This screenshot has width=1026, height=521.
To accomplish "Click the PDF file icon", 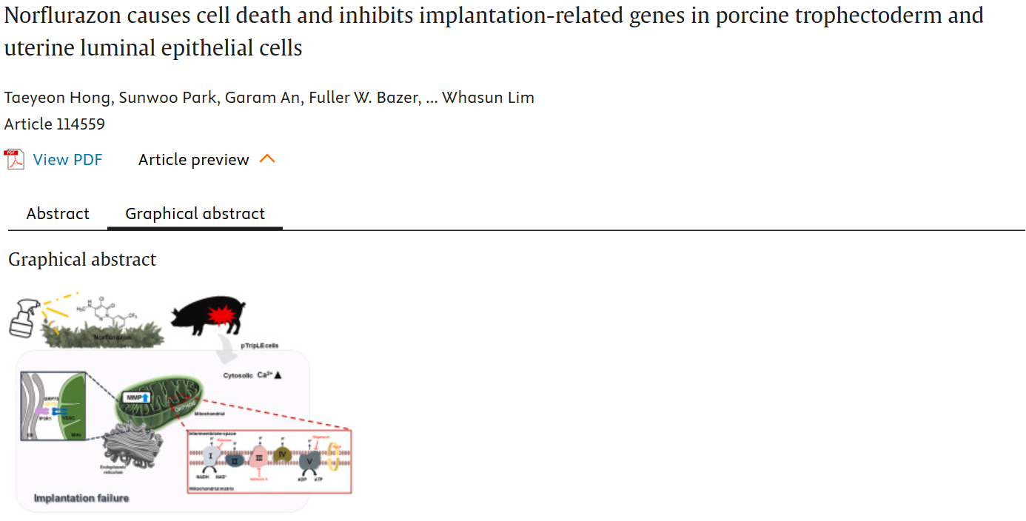I will point(14,159).
